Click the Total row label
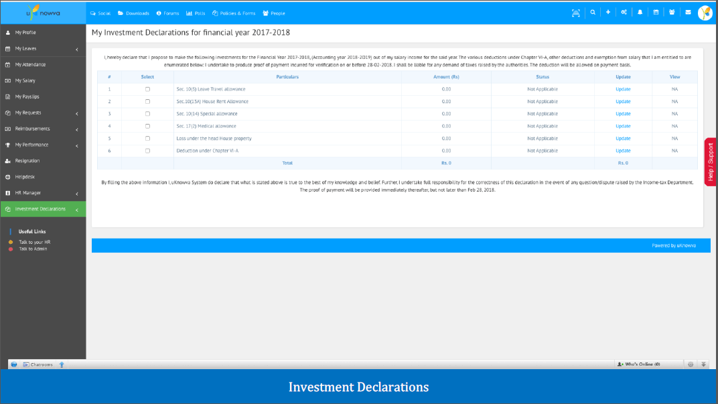The image size is (718, 404). 287,163
